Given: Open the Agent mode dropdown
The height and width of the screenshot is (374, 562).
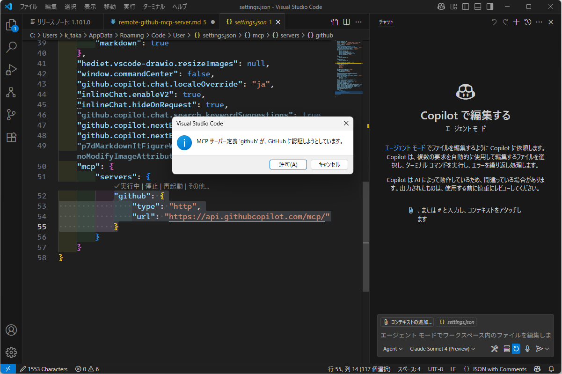Looking at the screenshot, I should (393, 349).
